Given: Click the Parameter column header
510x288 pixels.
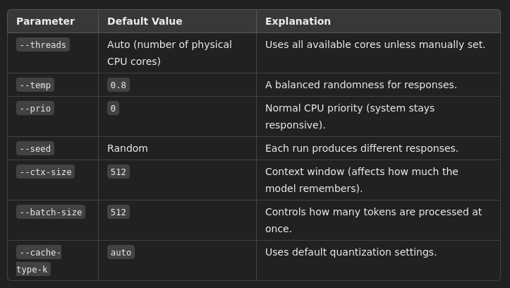Looking at the screenshot, I should [45, 21].
